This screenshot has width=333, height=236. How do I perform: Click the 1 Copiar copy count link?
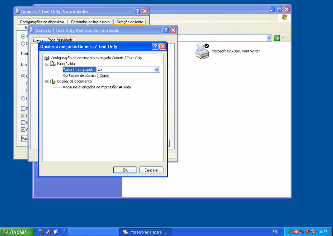point(103,76)
